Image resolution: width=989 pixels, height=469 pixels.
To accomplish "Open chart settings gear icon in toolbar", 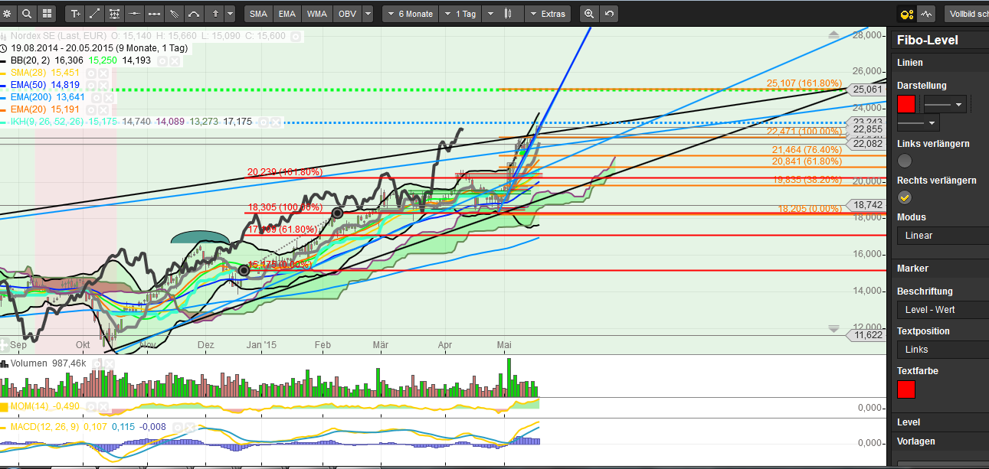I will [x=6, y=14].
